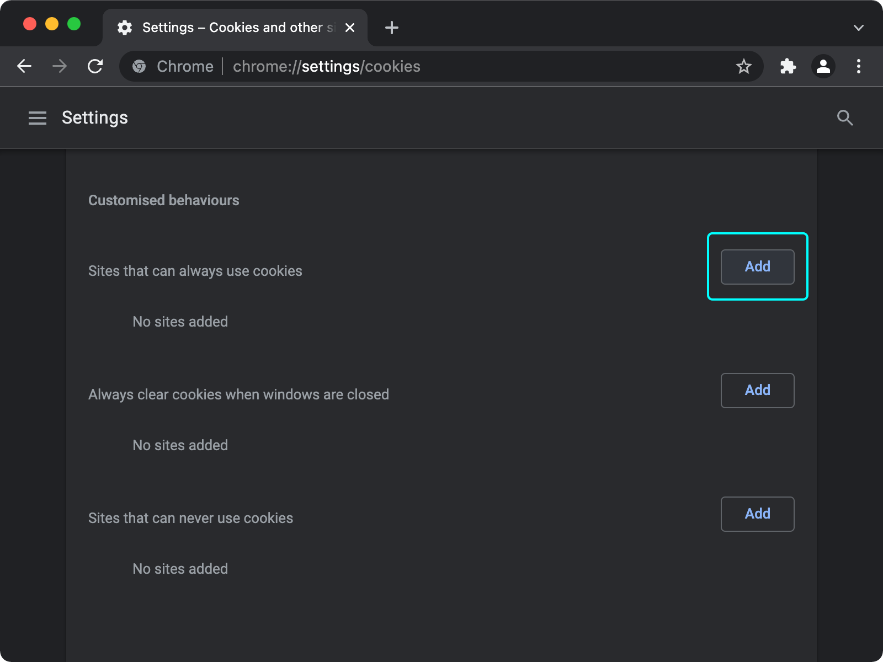The height and width of the screenshot is (662, 883).
Task: Add a site to clear cookies on close
Action: [757, 390]
